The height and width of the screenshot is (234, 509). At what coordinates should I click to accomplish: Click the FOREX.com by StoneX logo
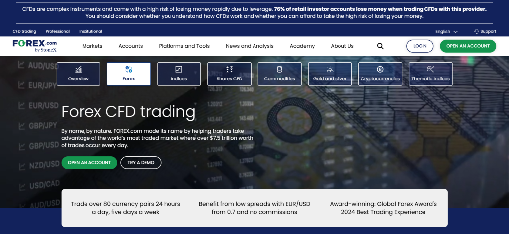(35, 46)
